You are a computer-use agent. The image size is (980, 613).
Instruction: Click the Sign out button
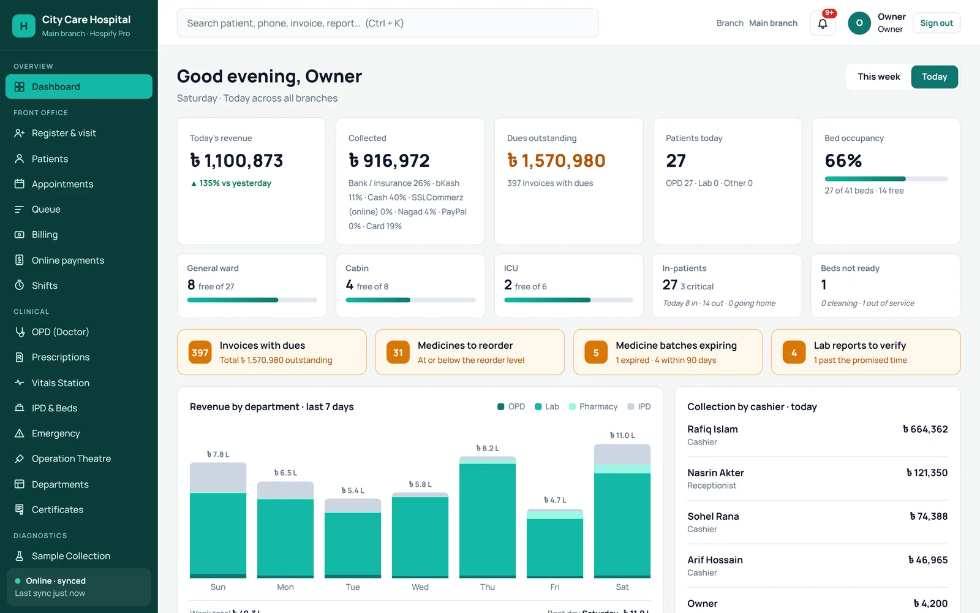click(937, 23)
